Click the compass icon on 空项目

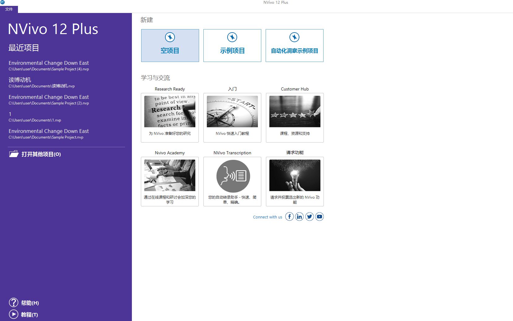coord(170,37)
